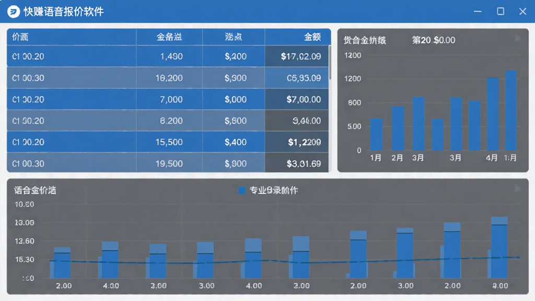Select the amount cell C6,35.09

click(x=297, y=78)
